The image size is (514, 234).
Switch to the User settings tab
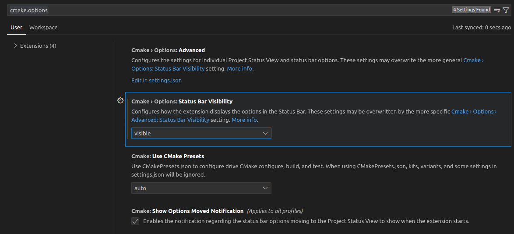click(x=16, y=27)
